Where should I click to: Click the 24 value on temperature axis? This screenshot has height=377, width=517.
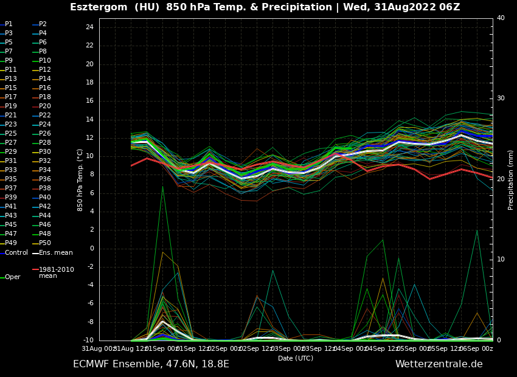click(89, 27)
